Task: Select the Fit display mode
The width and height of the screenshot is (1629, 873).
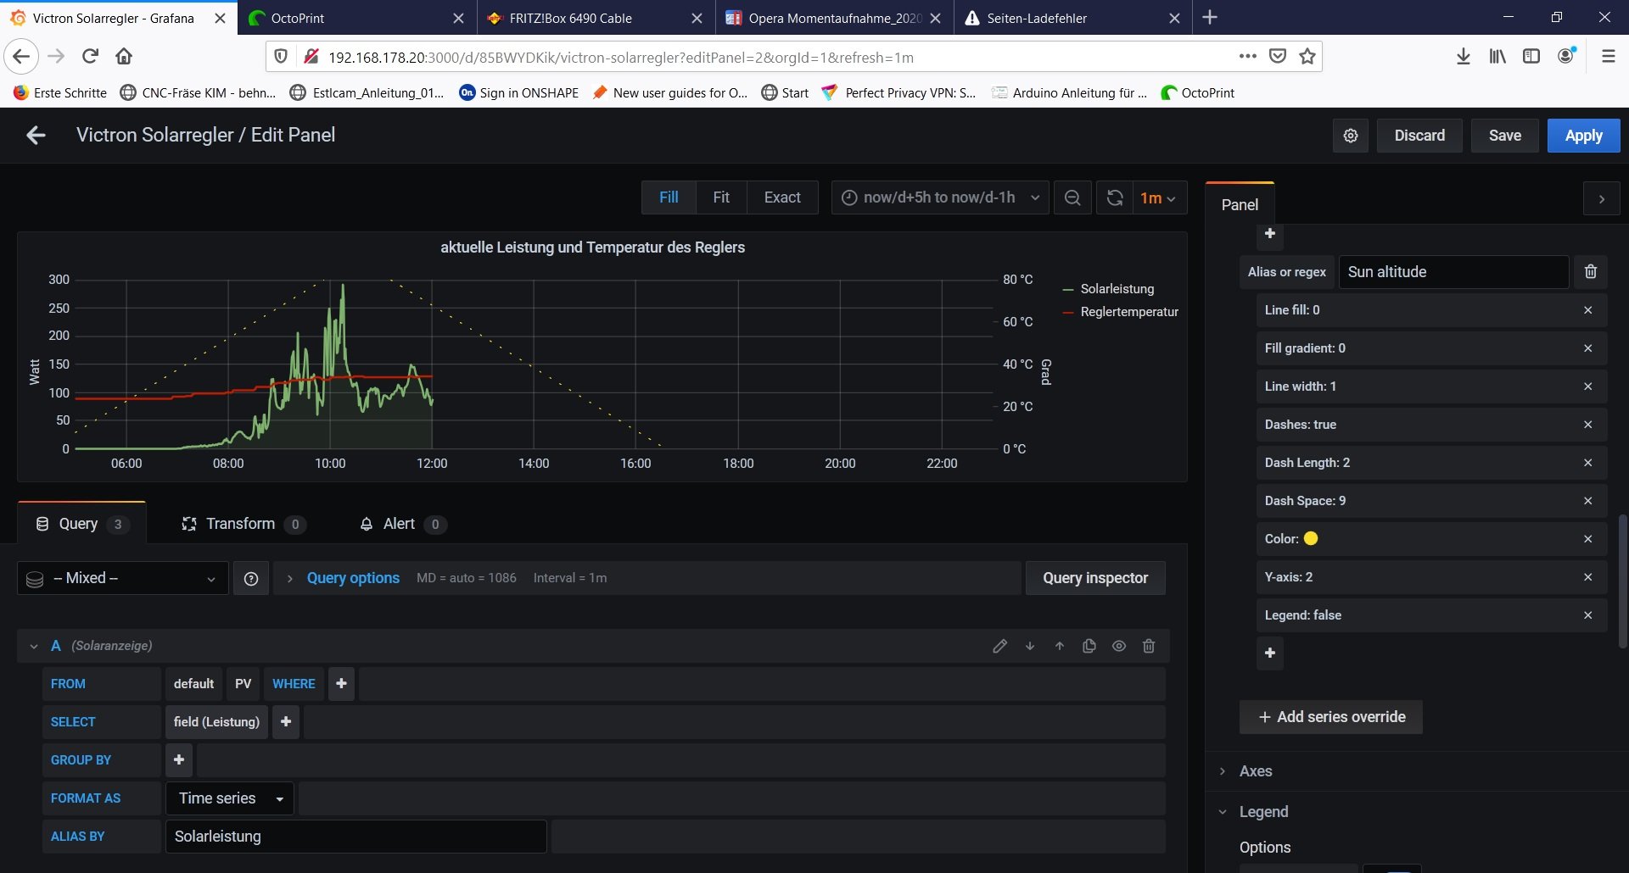Action: (721, 197)
